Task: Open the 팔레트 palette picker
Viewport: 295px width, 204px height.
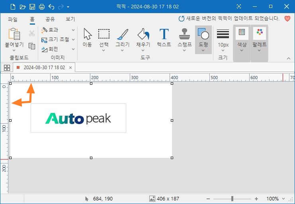Action: click(260, 39)
